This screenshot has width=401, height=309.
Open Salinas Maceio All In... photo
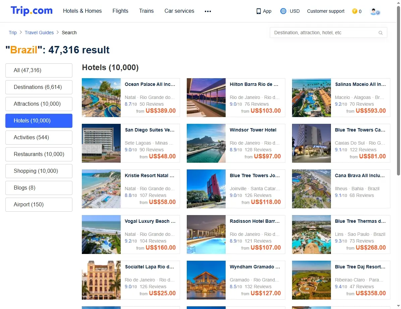[x=311, y=98]
